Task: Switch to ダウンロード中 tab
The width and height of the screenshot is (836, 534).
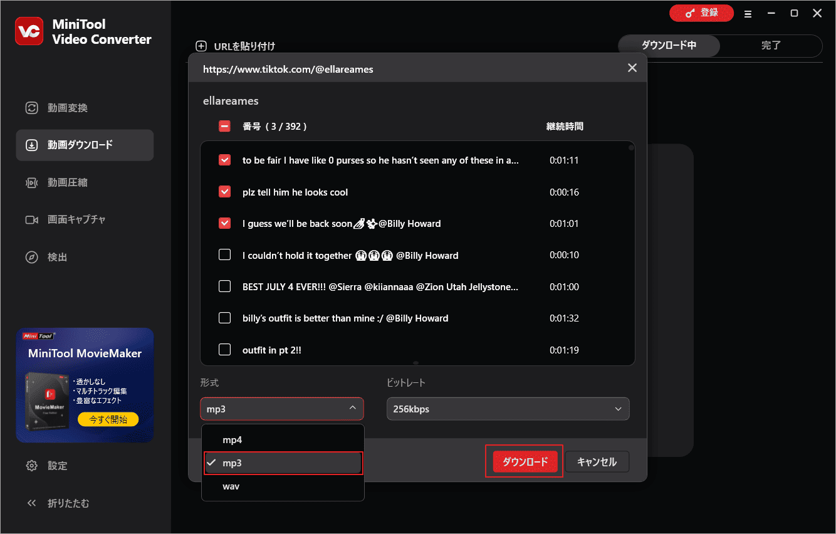Action: 669,46
